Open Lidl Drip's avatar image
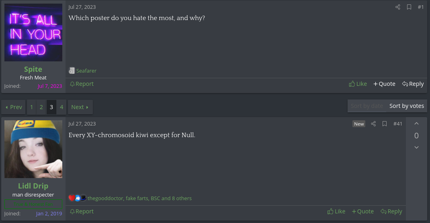430x223 pixels. tap(33, 149)
